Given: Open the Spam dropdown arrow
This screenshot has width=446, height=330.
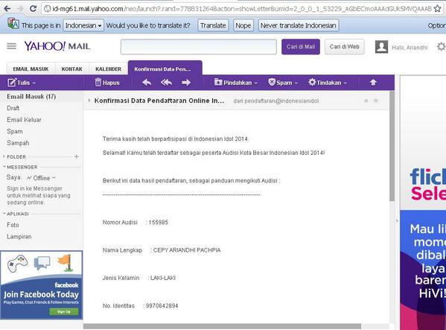Looking at the screenshot, I should tap(296, 83).
